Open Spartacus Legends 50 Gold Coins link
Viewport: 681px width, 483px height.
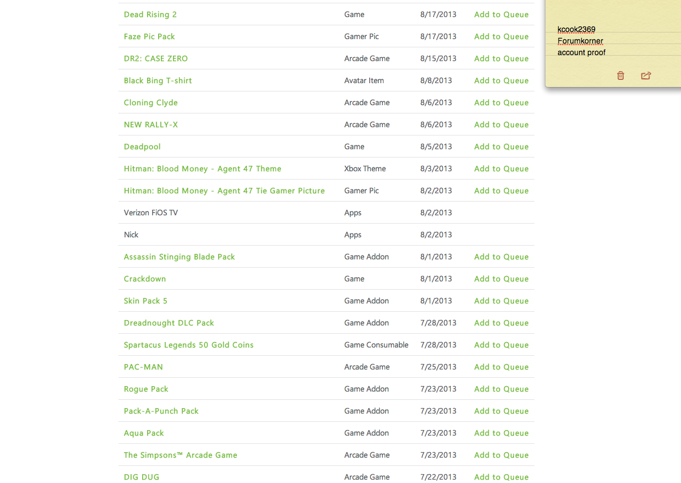(x=189, y=345)
